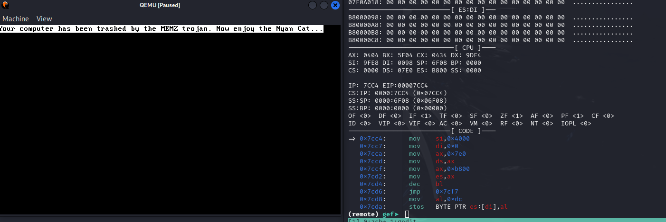The height and width of the screenshot is (222, 666).
Task: Click the stos BYTE PTR instruction
Action: [x=458, y=207]
